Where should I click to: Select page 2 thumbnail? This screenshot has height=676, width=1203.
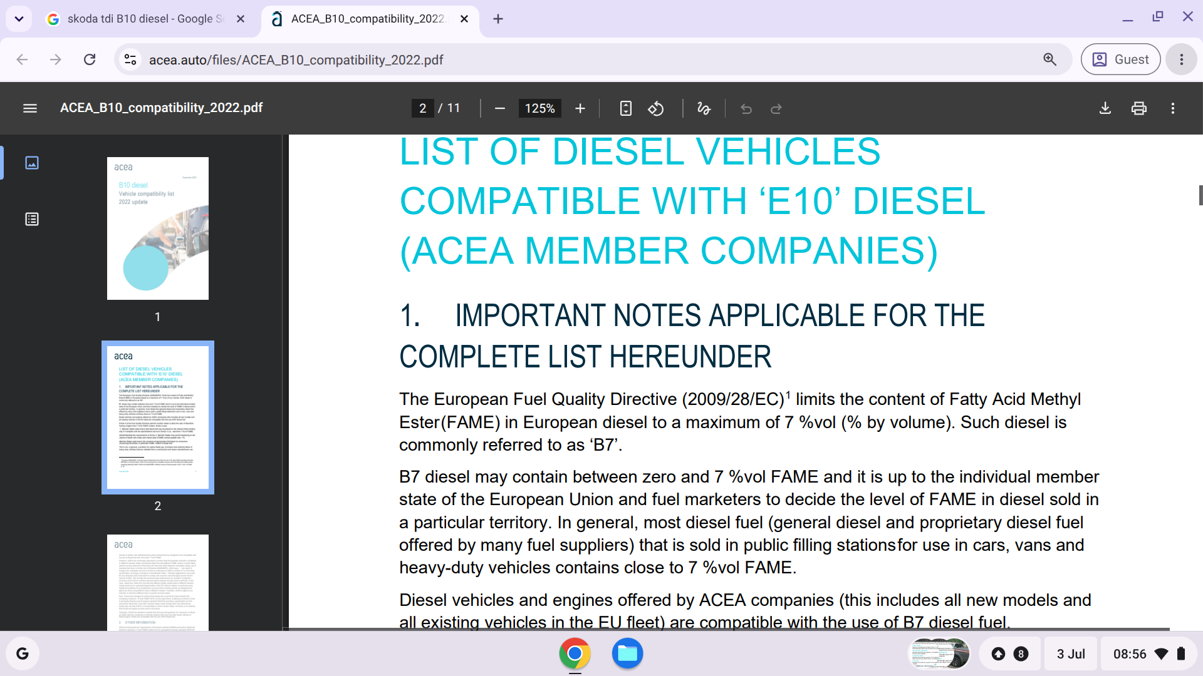[x=158, y=417]
